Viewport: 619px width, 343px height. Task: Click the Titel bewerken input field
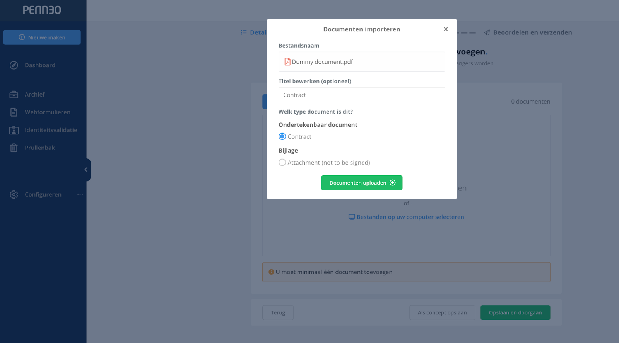pos(362,95)
